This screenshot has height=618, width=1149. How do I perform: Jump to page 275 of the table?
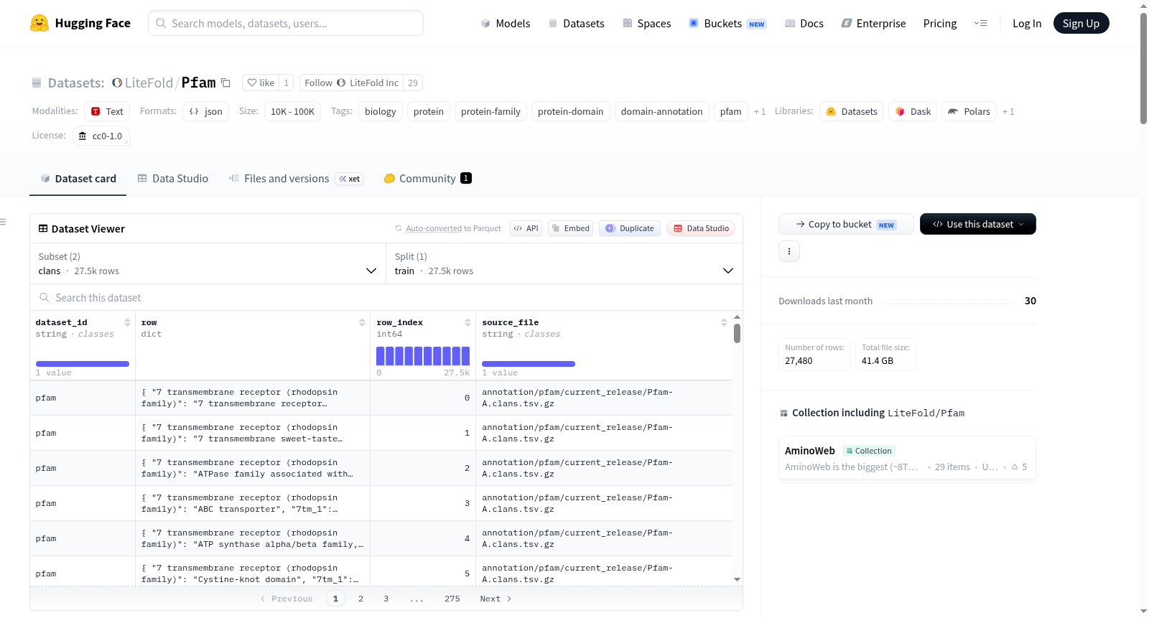[x=452, y=599]
